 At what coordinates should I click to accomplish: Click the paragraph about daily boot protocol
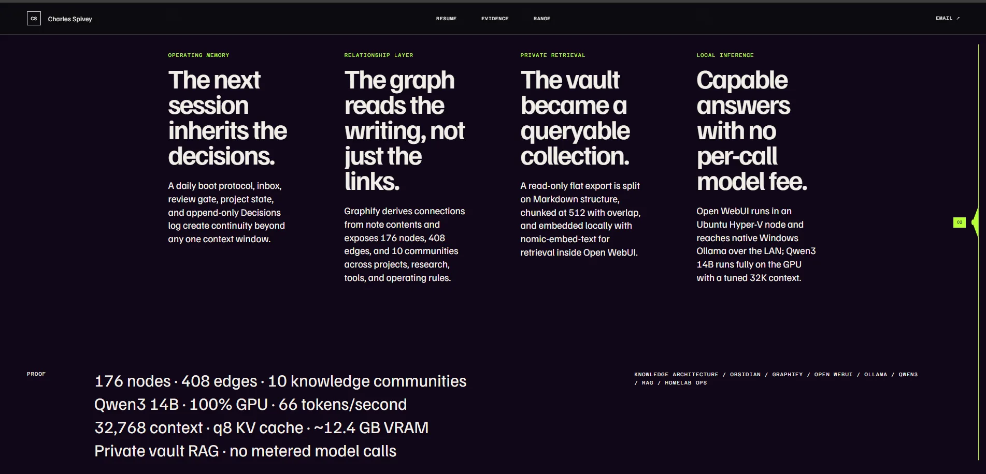226,212
